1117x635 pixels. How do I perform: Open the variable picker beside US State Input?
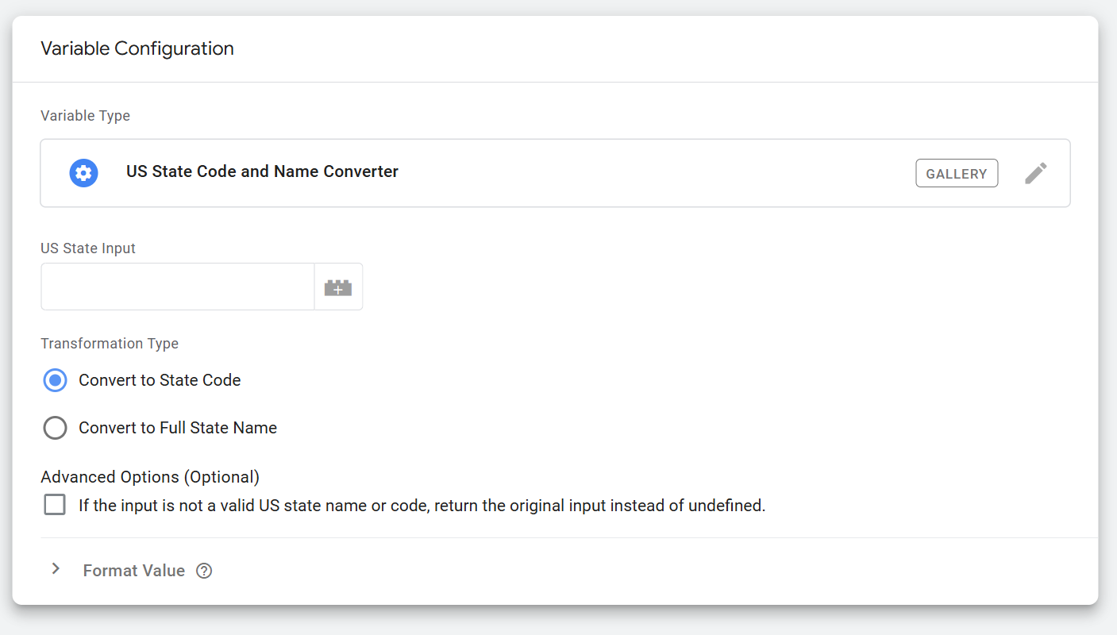tap(338, 287)
